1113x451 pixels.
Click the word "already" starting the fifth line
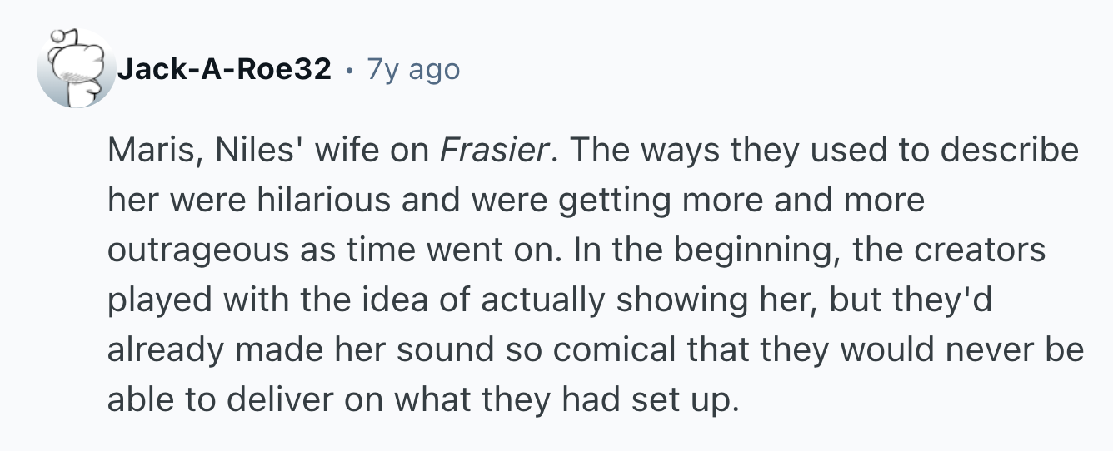click(164, 350)
